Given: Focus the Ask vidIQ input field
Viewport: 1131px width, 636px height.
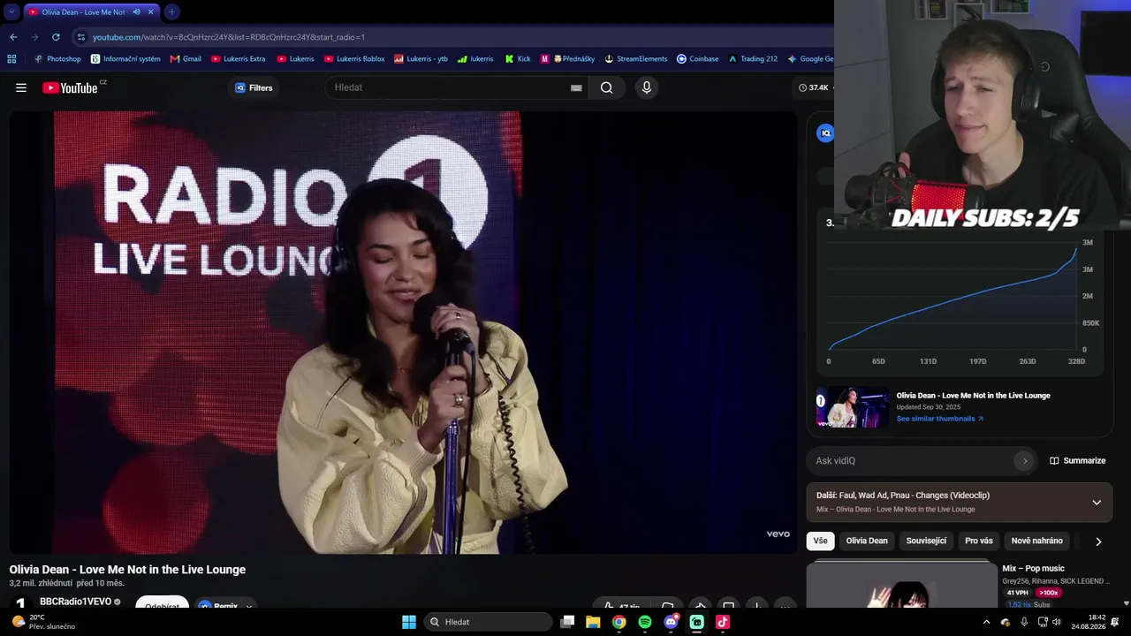Looking at the screenshot, I should [x=910, y=460].
